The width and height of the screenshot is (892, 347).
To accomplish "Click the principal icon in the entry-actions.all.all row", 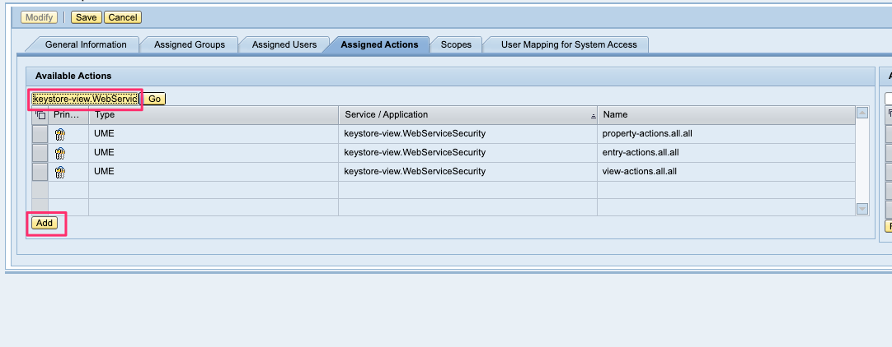I will pyautogui.click(x=60, y=153).
